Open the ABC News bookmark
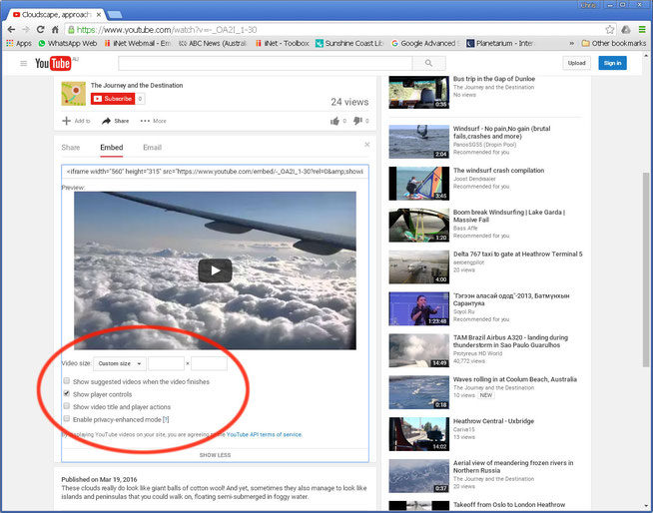This screenshot has height=513, width=653. 213,43
